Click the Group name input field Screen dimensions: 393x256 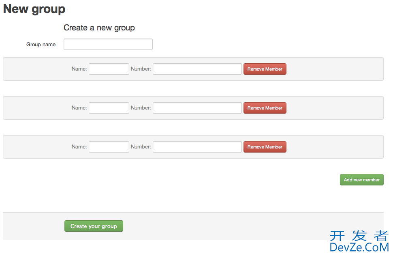click(x=108, y=44)
